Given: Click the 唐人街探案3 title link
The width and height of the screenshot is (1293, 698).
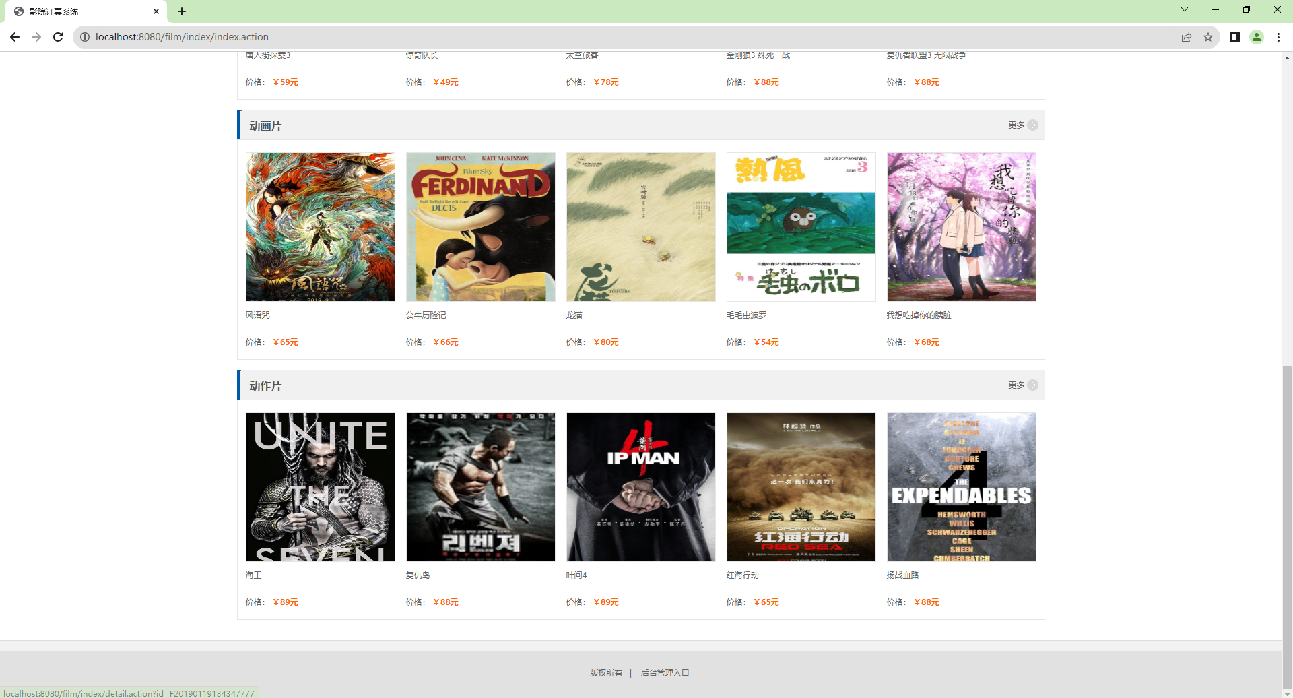Looking at the screenshot, I should [x=267, y=55].
